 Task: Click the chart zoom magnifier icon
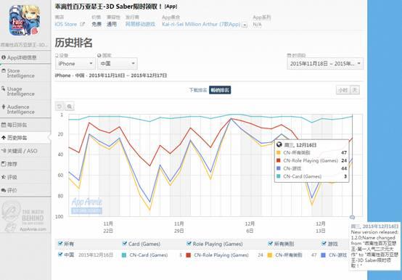70,107
